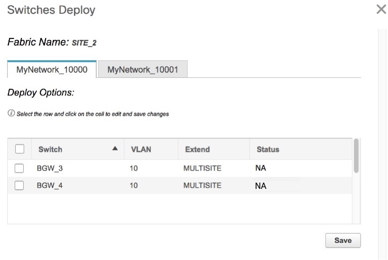
Task: Edit the VLAN cell for BGW_3
Action: (x=134, y=168)
